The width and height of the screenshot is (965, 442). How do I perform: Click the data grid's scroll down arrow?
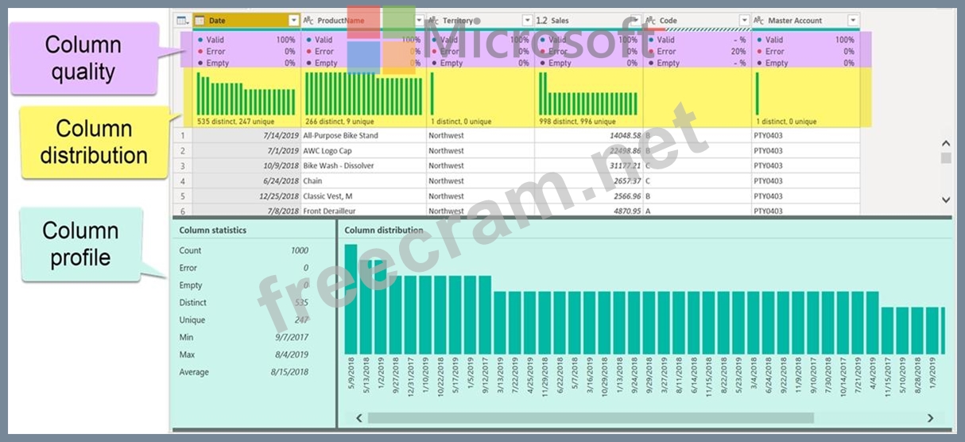pos(946,200)
